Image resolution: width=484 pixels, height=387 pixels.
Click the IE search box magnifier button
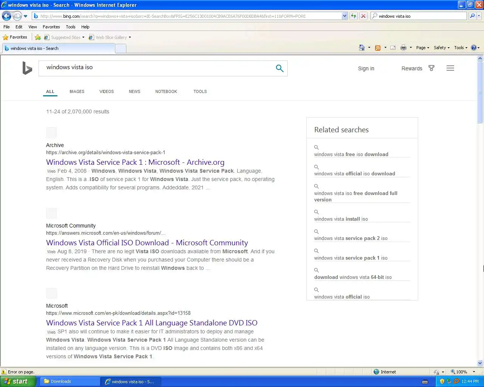[472, 16]
